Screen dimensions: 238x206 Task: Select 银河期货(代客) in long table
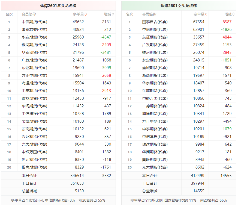pyautogui.click(x=34, y=45)
